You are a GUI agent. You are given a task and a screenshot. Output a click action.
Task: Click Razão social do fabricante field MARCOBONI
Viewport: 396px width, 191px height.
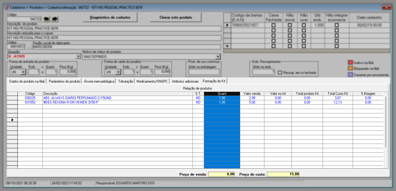click(x=127, y=47)
